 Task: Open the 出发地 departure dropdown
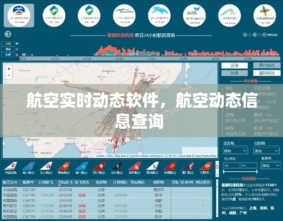(235, 151)
